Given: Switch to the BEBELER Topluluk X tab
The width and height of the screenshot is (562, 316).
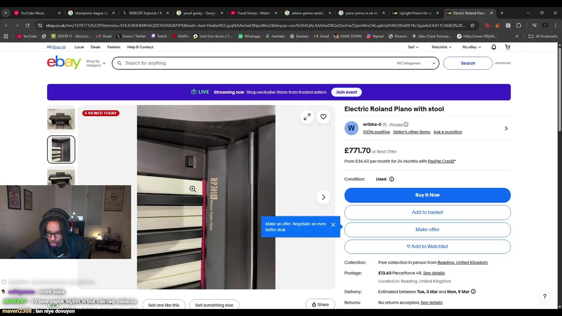Looking at the screenshot, I should coord(145,13).
